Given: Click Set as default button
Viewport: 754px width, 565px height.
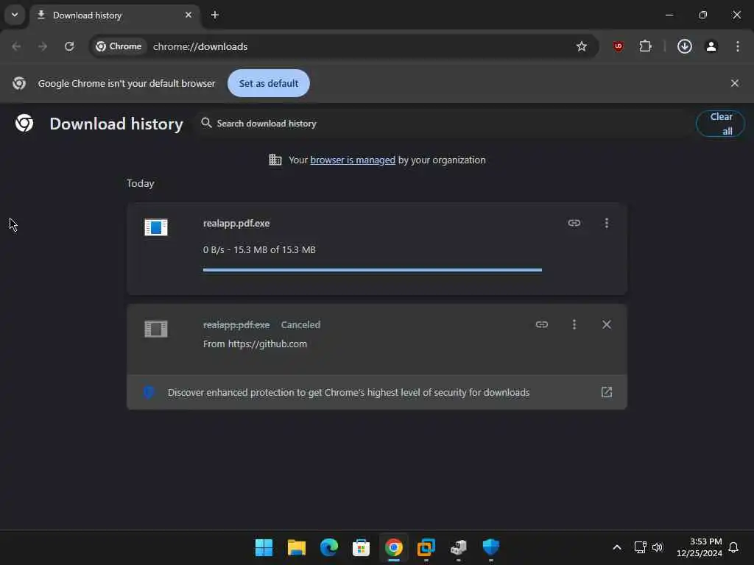Looking at the screenshot, I should coord(268,83).
